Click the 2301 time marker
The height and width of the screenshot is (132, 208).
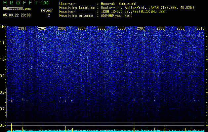pos(22,28)
